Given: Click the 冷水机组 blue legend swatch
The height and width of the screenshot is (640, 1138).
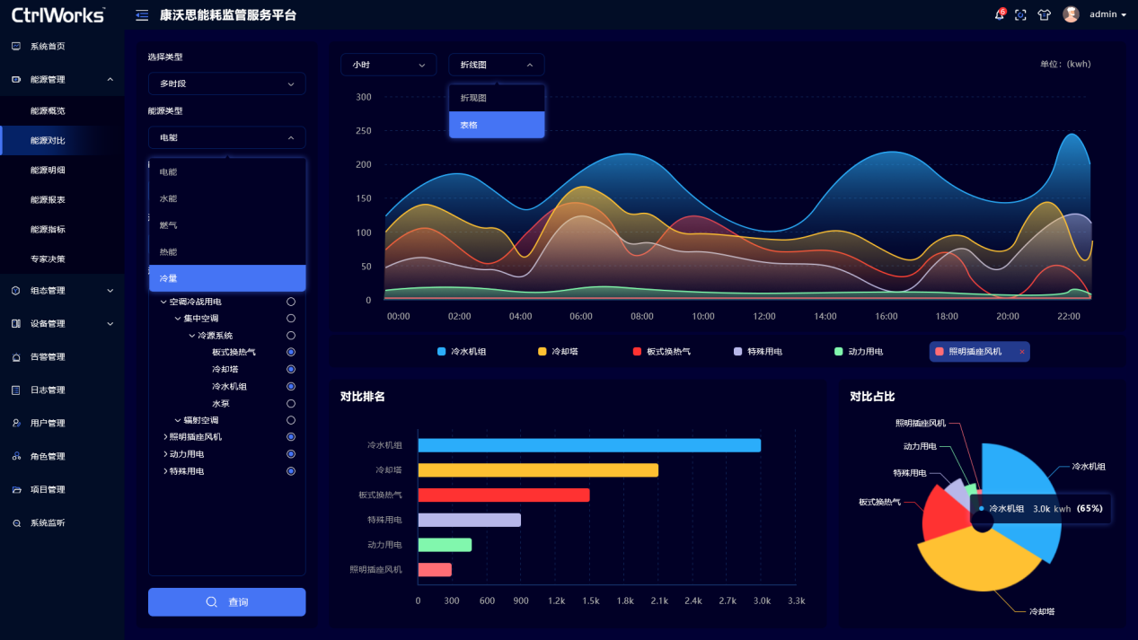Looking at the screenshot, I should click(441, 352).
